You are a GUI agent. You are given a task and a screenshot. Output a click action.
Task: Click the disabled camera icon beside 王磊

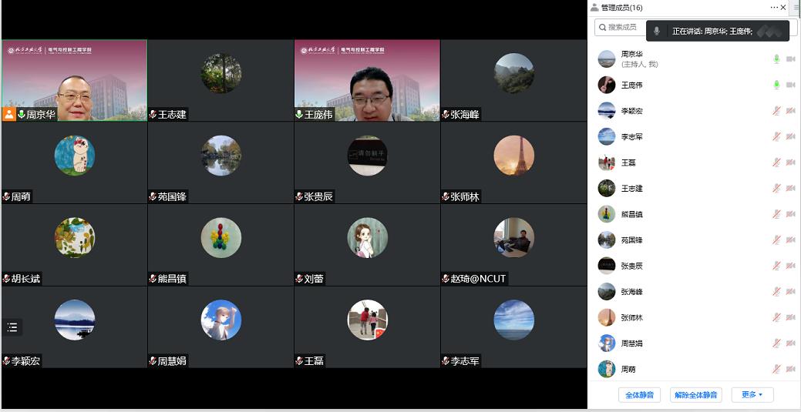pos(790,162)
